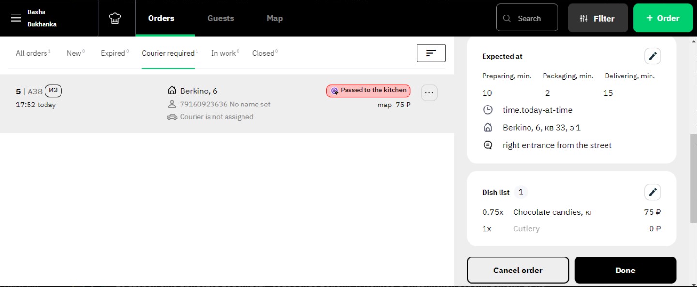This screenshot has width=697, height=287.
Task: Click the house icon by Berkino, 6, кв 33
Action: coord(488,127)
